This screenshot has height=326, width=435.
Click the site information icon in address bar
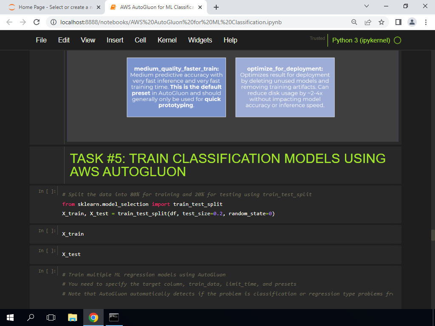[53, 22]
